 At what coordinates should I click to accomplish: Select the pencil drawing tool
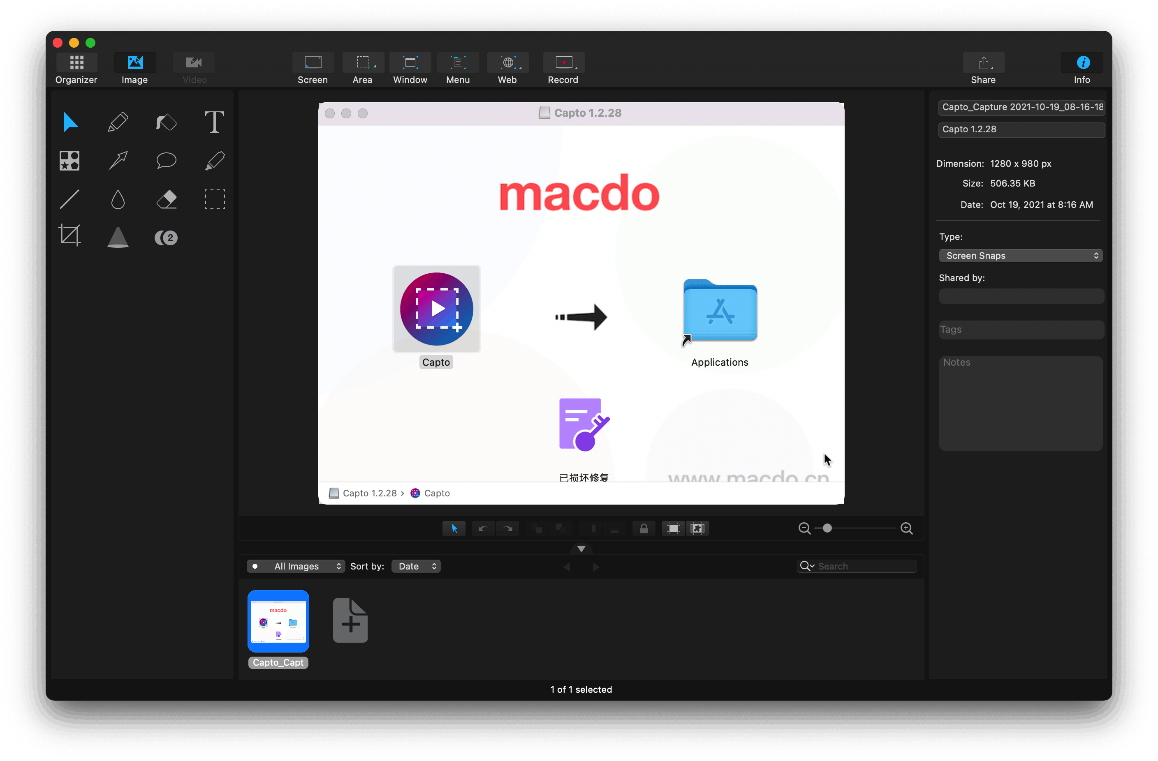pos(118,122)
